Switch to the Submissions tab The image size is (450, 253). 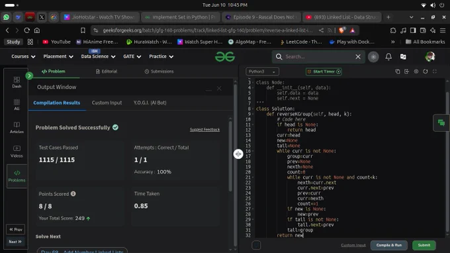point(159,72)
